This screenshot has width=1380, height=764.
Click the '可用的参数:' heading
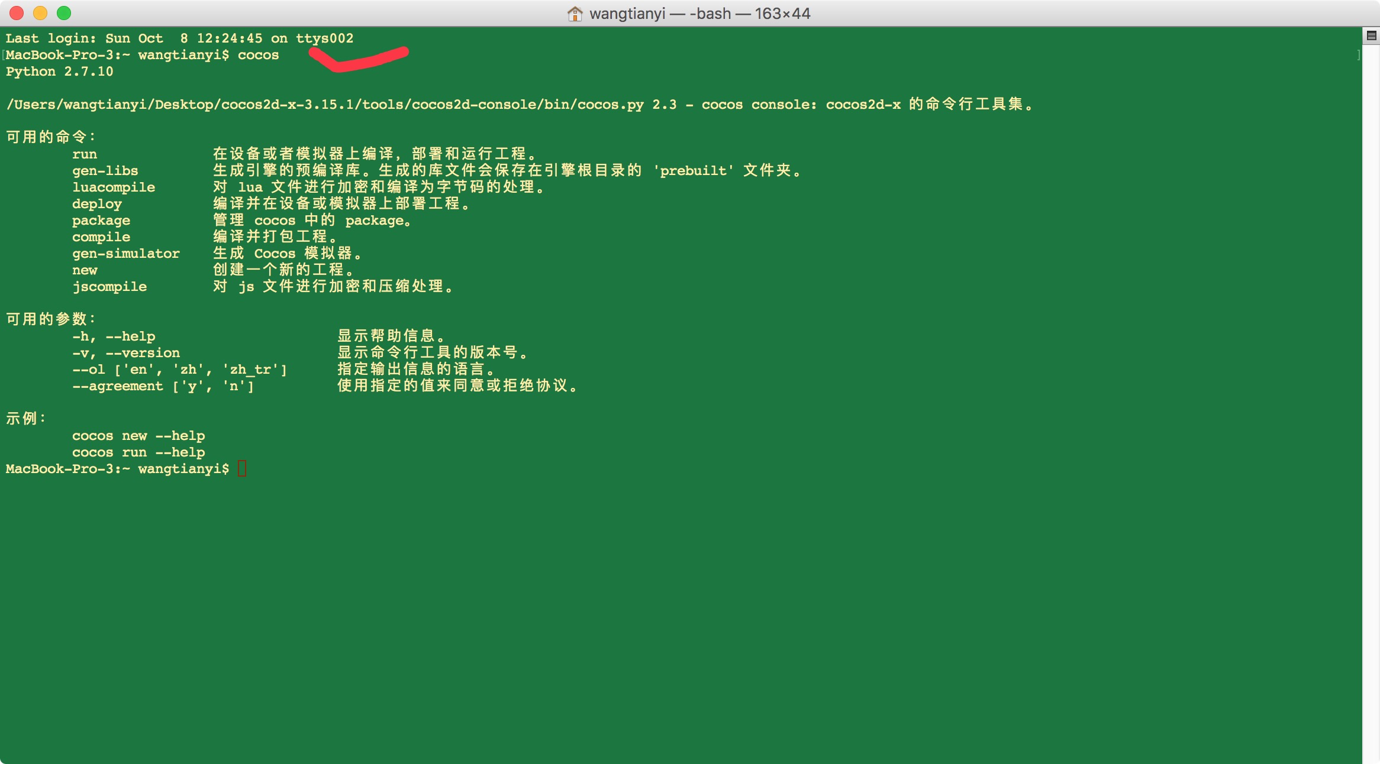[50, 319]
